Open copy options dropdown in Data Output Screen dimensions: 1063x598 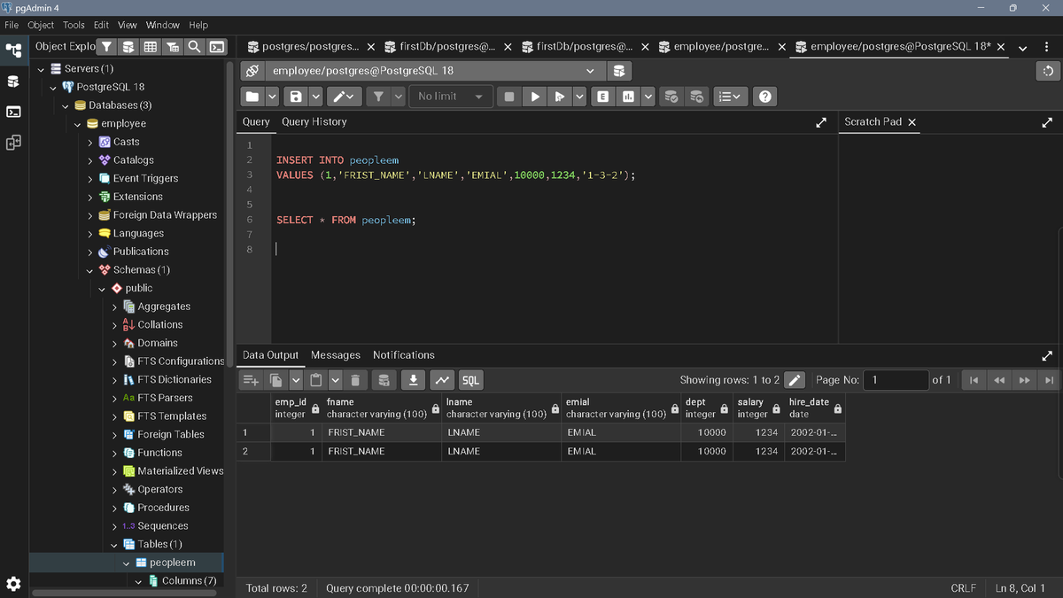(295, 380)
